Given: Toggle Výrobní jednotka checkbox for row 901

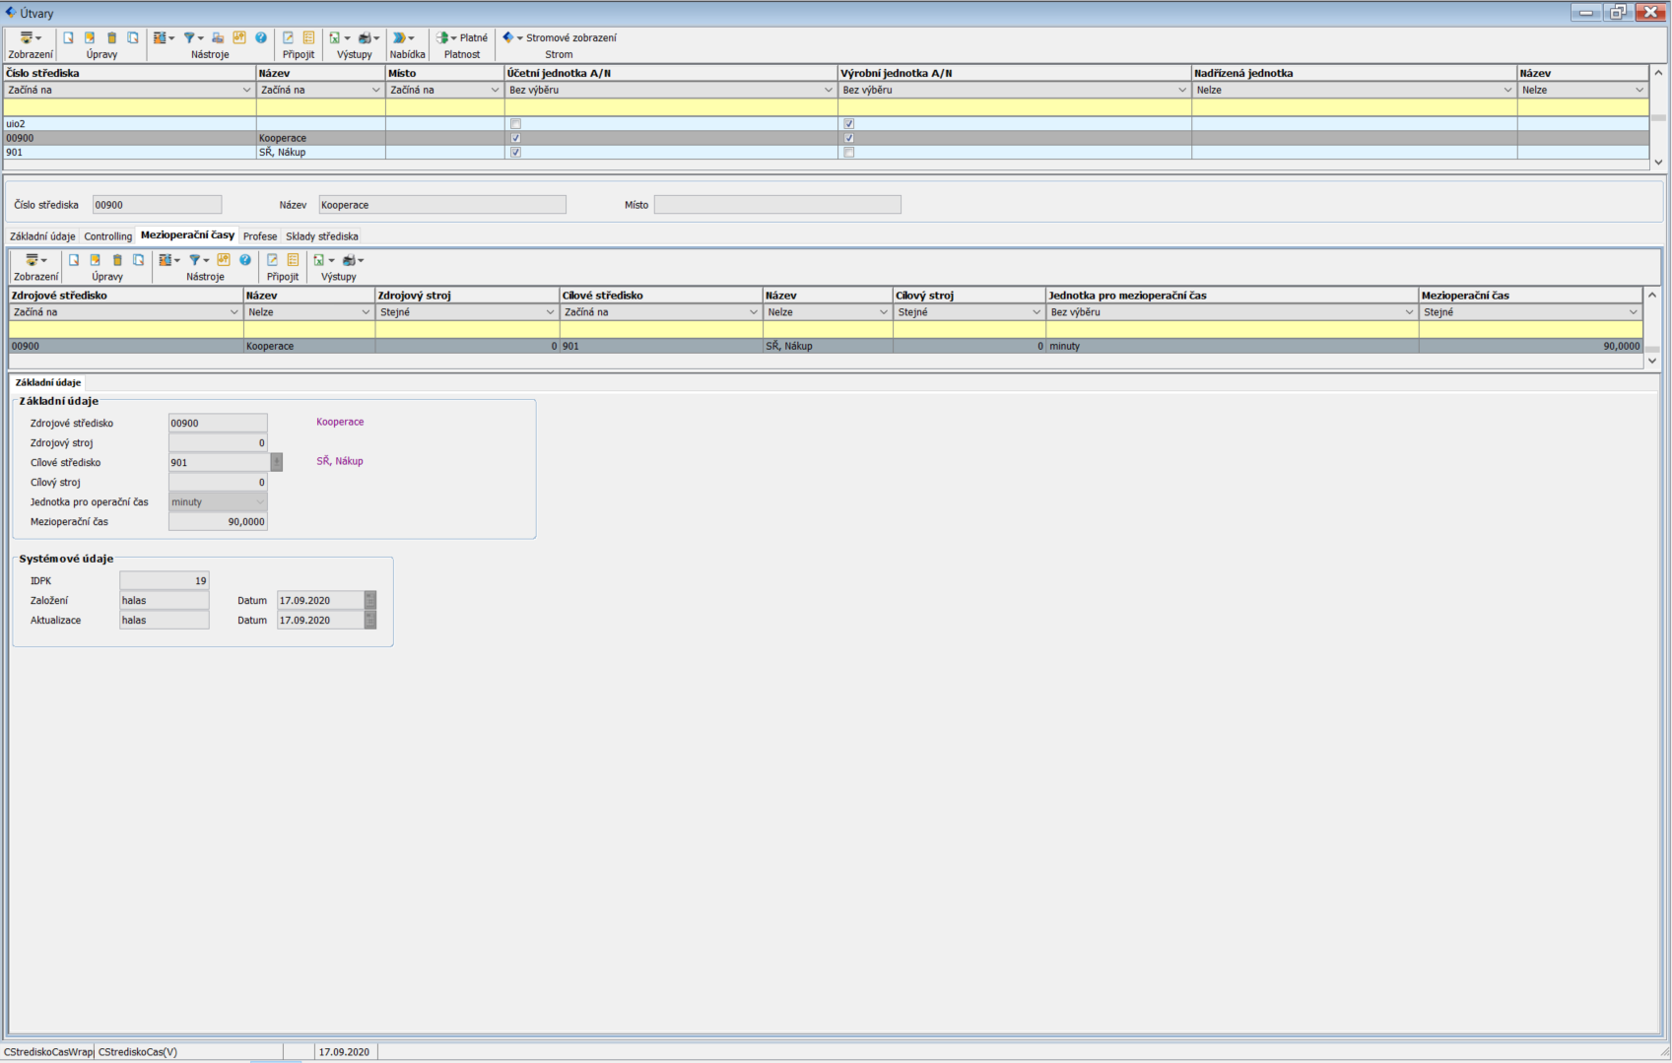Looking at the screenshot, I should (848, 153).
